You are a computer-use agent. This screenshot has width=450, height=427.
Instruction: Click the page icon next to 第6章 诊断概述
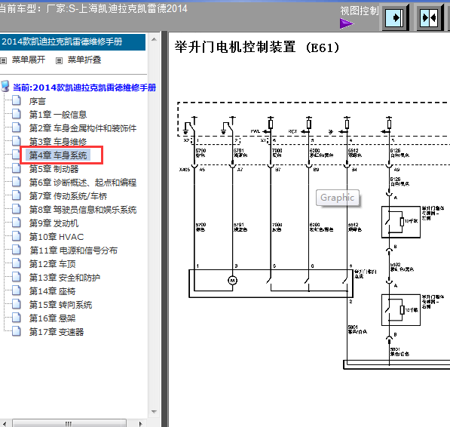click(x=17, y=182)
